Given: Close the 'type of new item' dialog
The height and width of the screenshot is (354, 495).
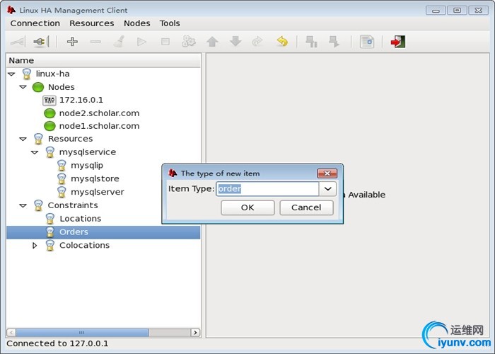Looking at the screenshot, I should [x=327, y=173].
